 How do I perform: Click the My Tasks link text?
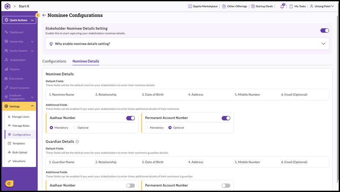tap(300, 6)
